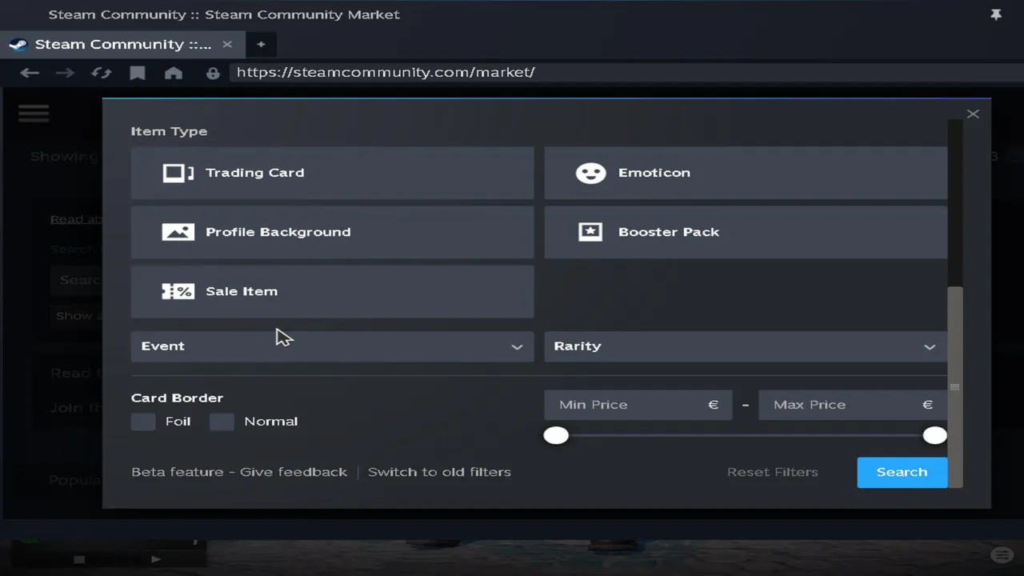
Task: Open the hamburger menu behind the dialog
Action: coord(34,113)
